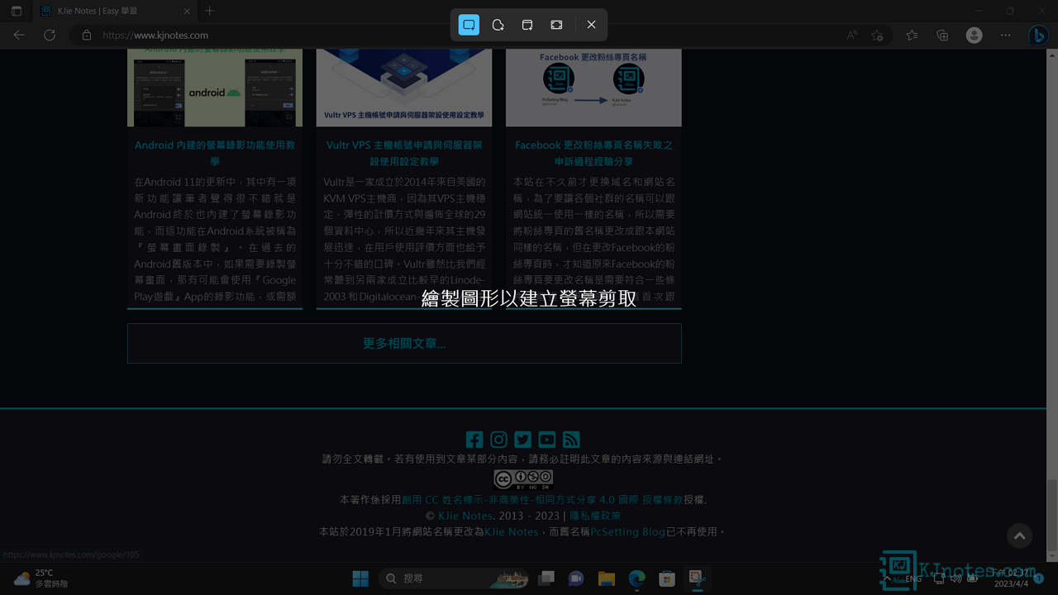The height and width of the screenshot is (595, 1058).
Task: Open the Chat app on taskbar
Action: (x=576, y=578)
